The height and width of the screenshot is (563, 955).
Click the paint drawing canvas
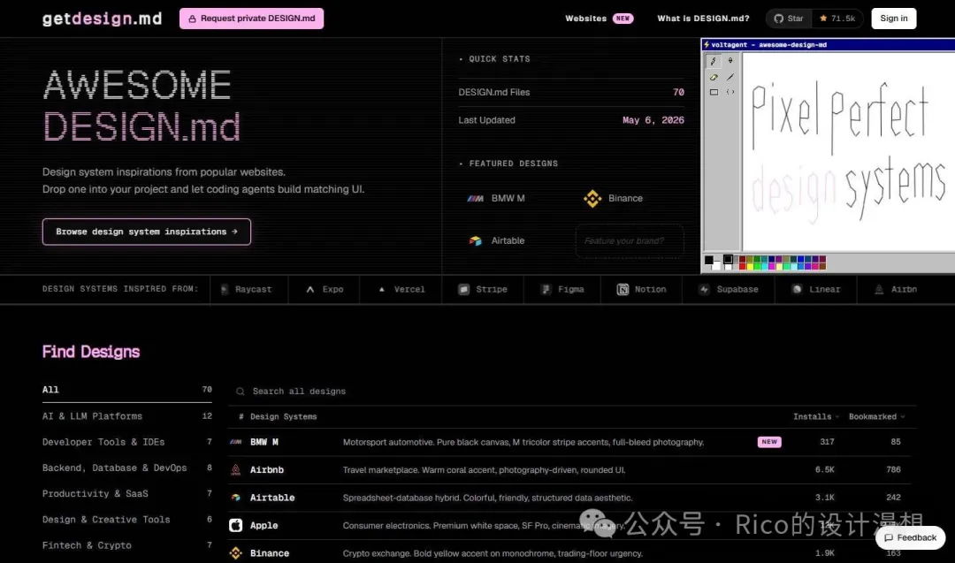[x=848, y=151]
